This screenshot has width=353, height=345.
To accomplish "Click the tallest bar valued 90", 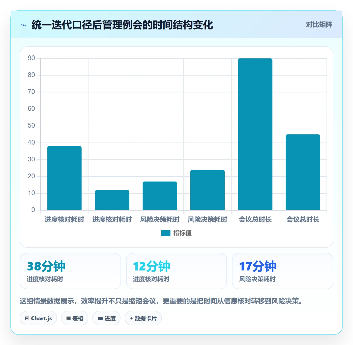I will [x=255, y=134].
